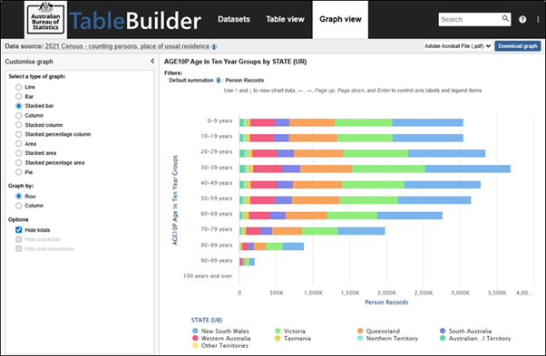Toggle Victoria legend item
The height and width of the screenshot is (356, 546).
(290, 331)
